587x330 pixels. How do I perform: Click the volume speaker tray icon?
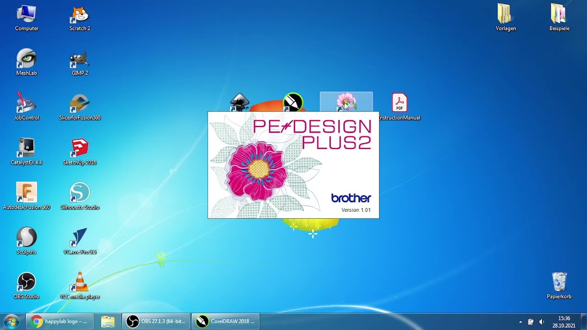542,322
